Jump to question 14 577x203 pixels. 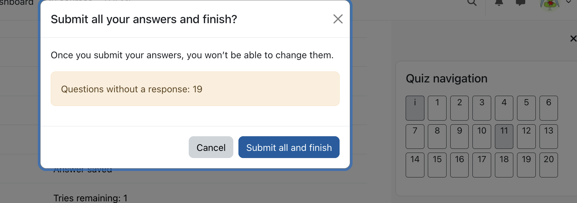point(415,165)
